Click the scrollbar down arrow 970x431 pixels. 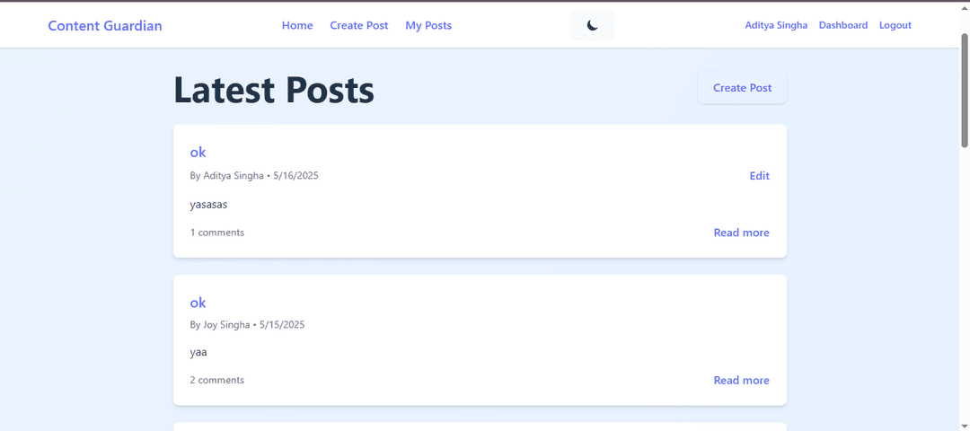(x=965, y=427)
